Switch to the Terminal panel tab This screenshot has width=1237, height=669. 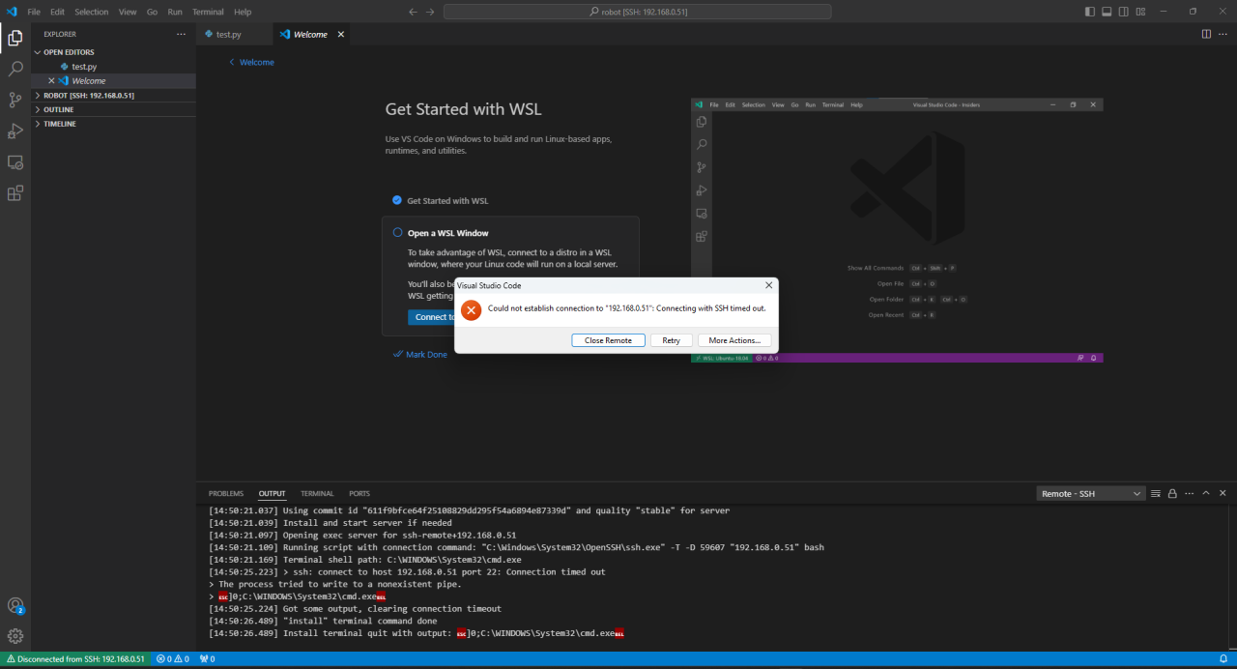317,493
